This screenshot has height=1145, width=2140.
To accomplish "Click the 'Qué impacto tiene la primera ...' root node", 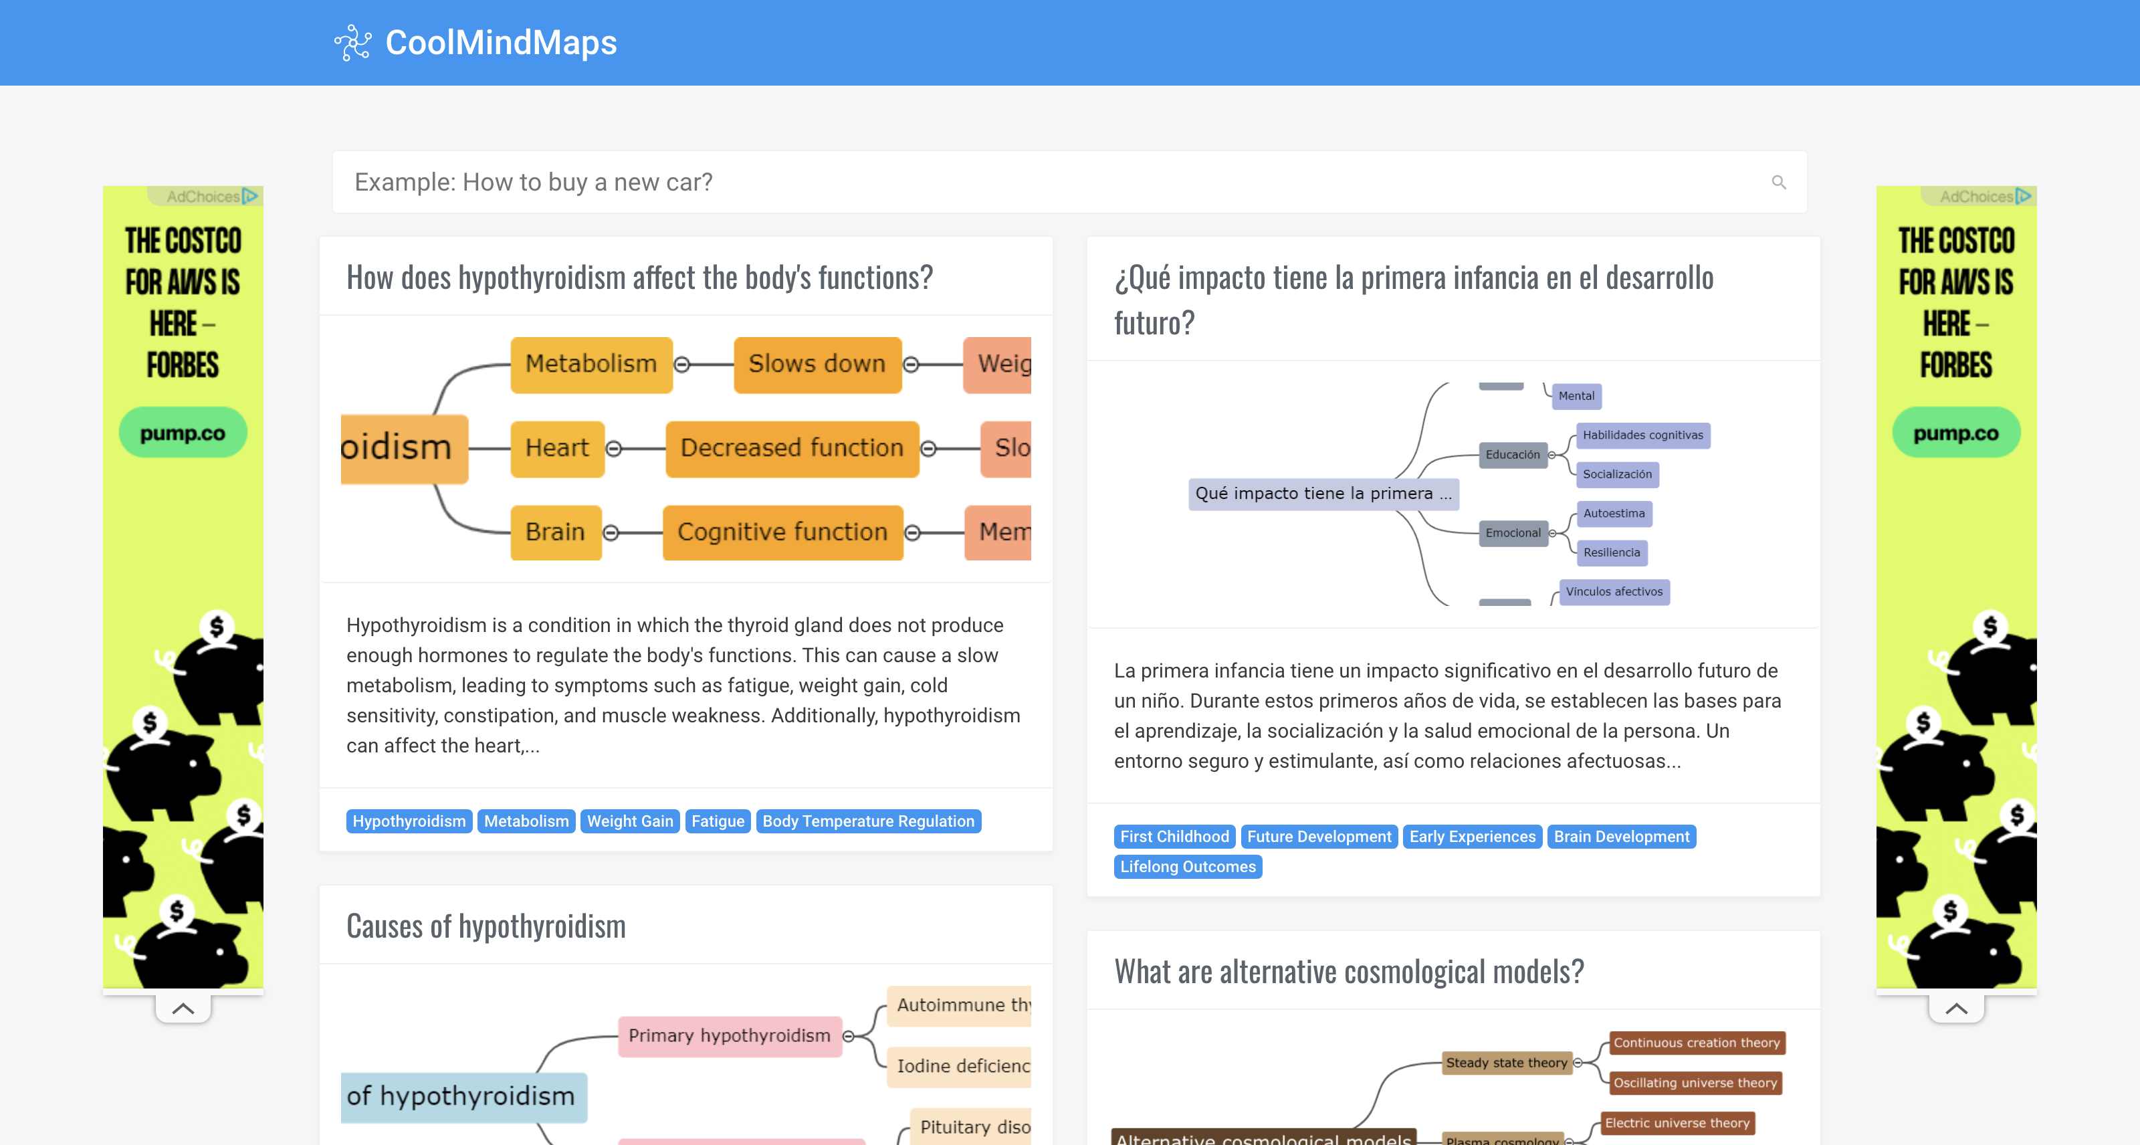I will (x=1323, y=494).
